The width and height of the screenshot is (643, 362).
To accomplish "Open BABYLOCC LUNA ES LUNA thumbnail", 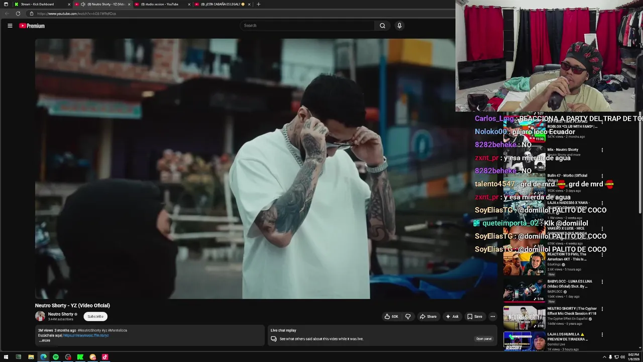I will pos(524,290).
